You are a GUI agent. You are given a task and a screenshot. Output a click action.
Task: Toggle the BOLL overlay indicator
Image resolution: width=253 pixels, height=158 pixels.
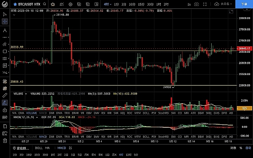39,148
